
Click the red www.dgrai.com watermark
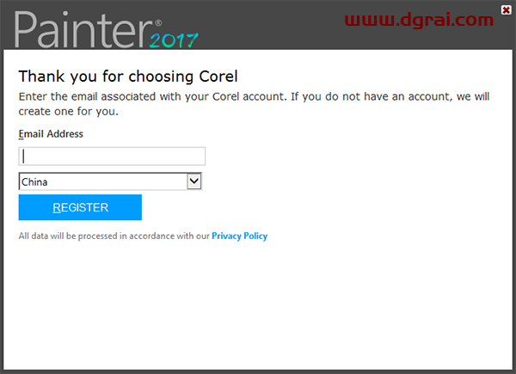(x=421, y=19)
